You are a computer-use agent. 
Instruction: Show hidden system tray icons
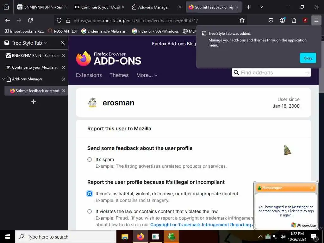[x=260, y=237]
